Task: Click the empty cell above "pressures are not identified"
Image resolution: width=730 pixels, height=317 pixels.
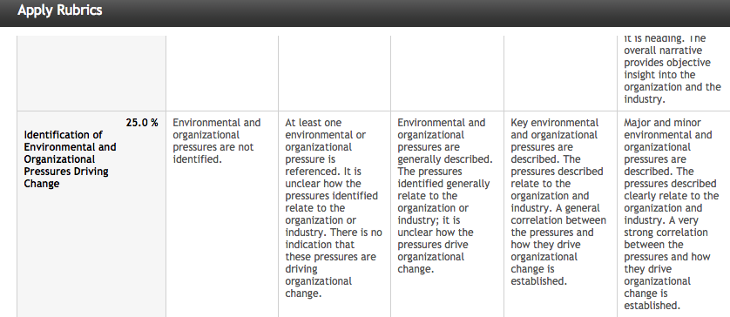Action: tap(222, 73)
